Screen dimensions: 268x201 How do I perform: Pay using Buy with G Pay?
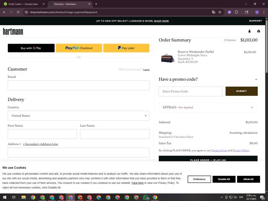point(31,48)
